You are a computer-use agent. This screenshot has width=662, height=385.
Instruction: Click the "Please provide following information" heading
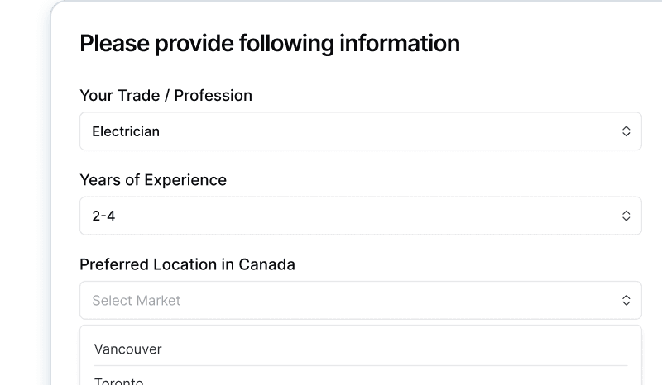pos(270,43)
